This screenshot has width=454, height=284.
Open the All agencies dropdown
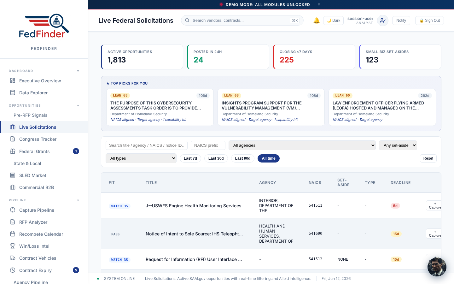302,145
